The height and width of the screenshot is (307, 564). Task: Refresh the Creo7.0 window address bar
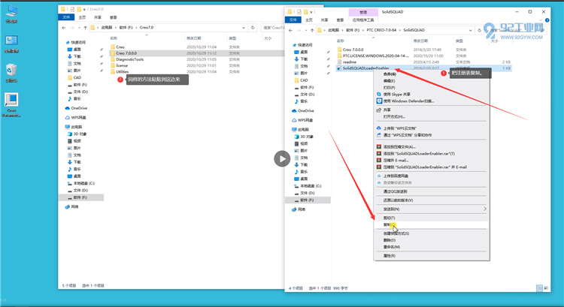[x=253, y=28]
